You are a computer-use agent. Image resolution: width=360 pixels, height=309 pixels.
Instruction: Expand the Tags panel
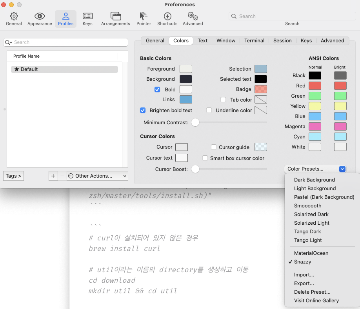coord(14,176)
